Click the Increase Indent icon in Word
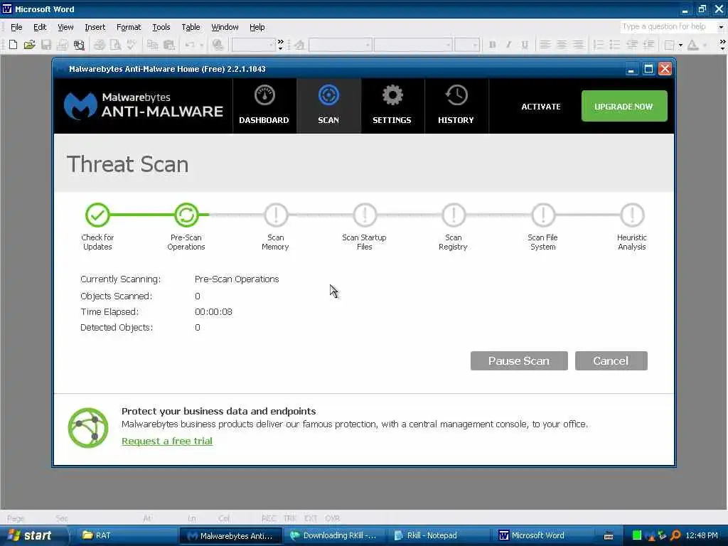 point(648,45)
